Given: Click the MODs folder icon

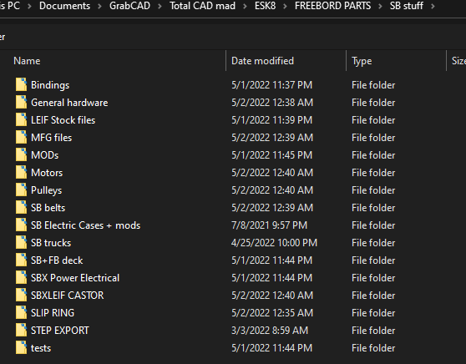Looking at the screenshot, I should [x=21, y=154].
